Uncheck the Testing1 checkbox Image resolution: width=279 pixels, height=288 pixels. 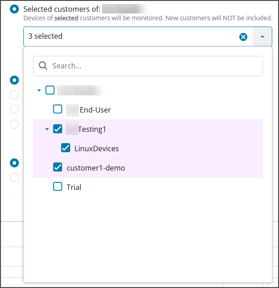[x=58, y=129]
